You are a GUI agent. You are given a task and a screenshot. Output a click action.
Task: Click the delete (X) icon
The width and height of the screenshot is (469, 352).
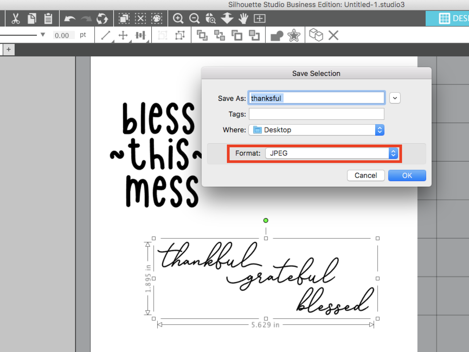coord(333,35)
